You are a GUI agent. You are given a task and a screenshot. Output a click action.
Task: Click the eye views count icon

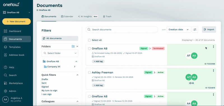190,83
